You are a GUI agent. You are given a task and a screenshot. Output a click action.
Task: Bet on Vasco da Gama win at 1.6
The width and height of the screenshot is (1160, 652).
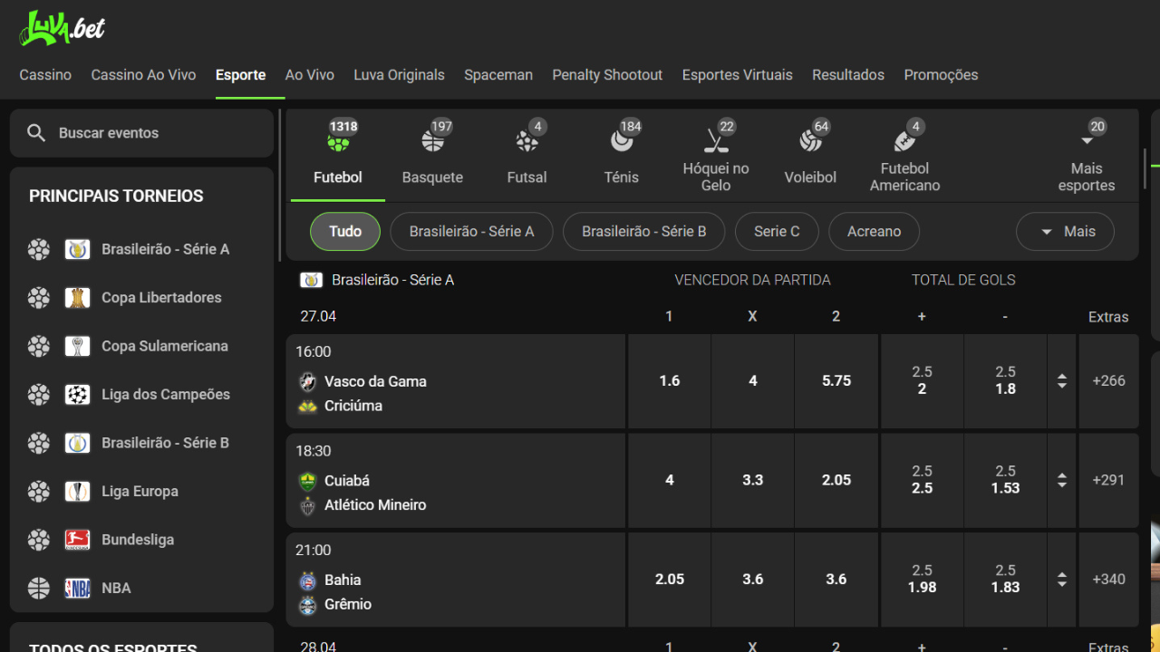click(670, 381)
